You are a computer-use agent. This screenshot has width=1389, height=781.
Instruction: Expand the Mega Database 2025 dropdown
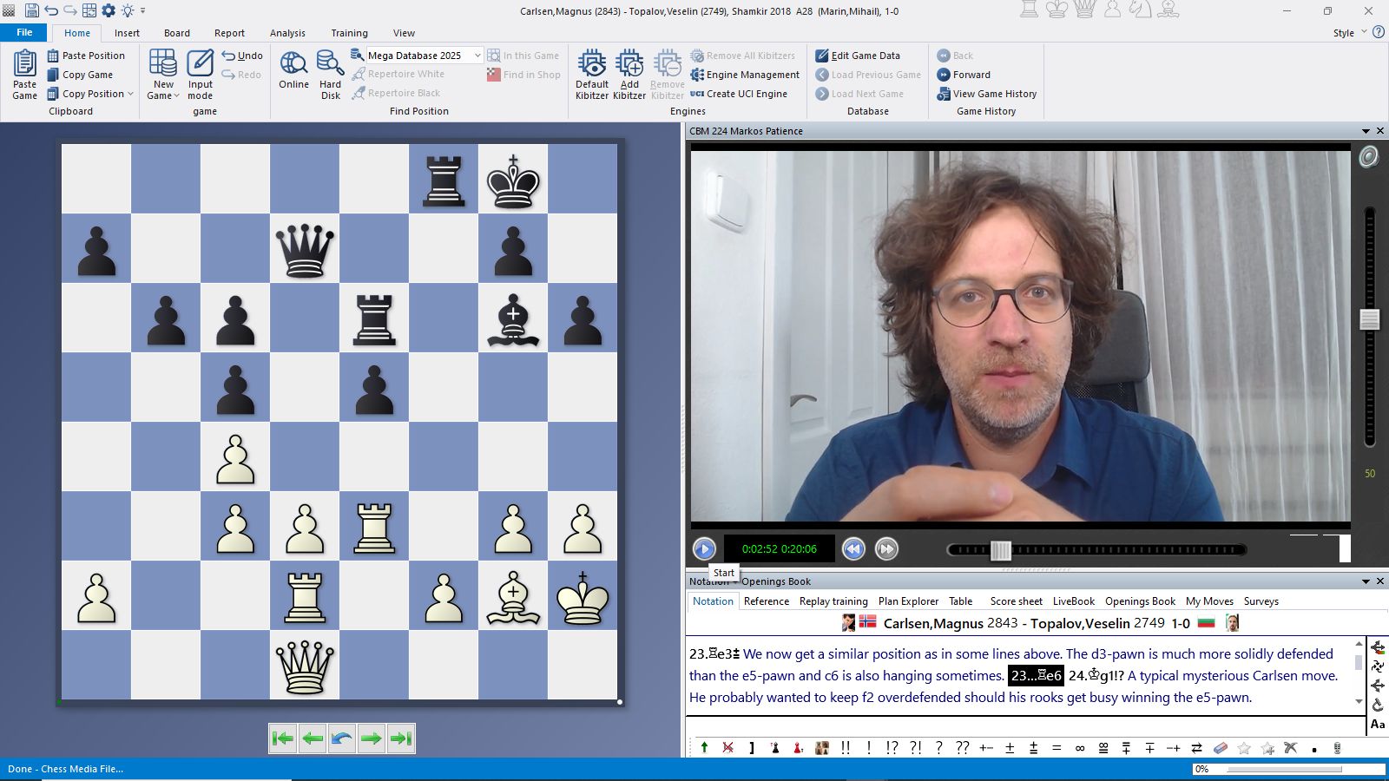pos(477,56)
